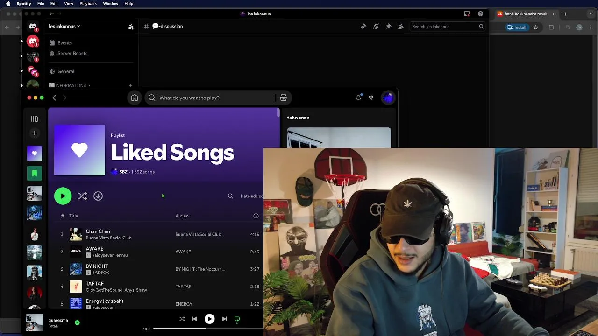Screen dimensions: 598x336
Task: Open the artist link 'BADFOX'
Action: [100, 273]
